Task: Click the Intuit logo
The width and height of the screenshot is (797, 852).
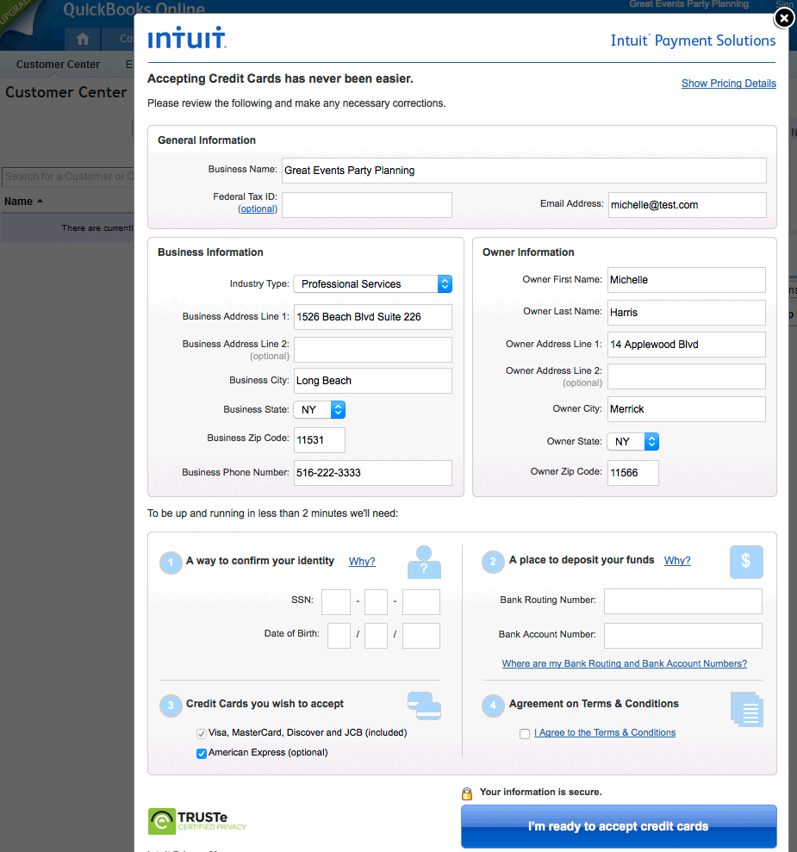Action: pyautogui.click(x=187, y=38)
